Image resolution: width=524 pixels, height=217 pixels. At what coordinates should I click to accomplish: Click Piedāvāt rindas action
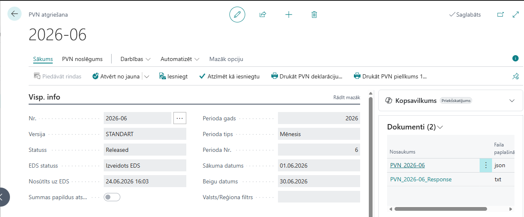pyautogui.click(x=57, y=76)
